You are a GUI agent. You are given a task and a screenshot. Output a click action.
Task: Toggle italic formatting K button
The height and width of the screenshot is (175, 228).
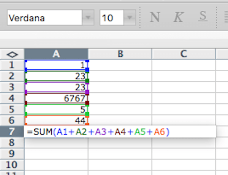coord(178,18)
